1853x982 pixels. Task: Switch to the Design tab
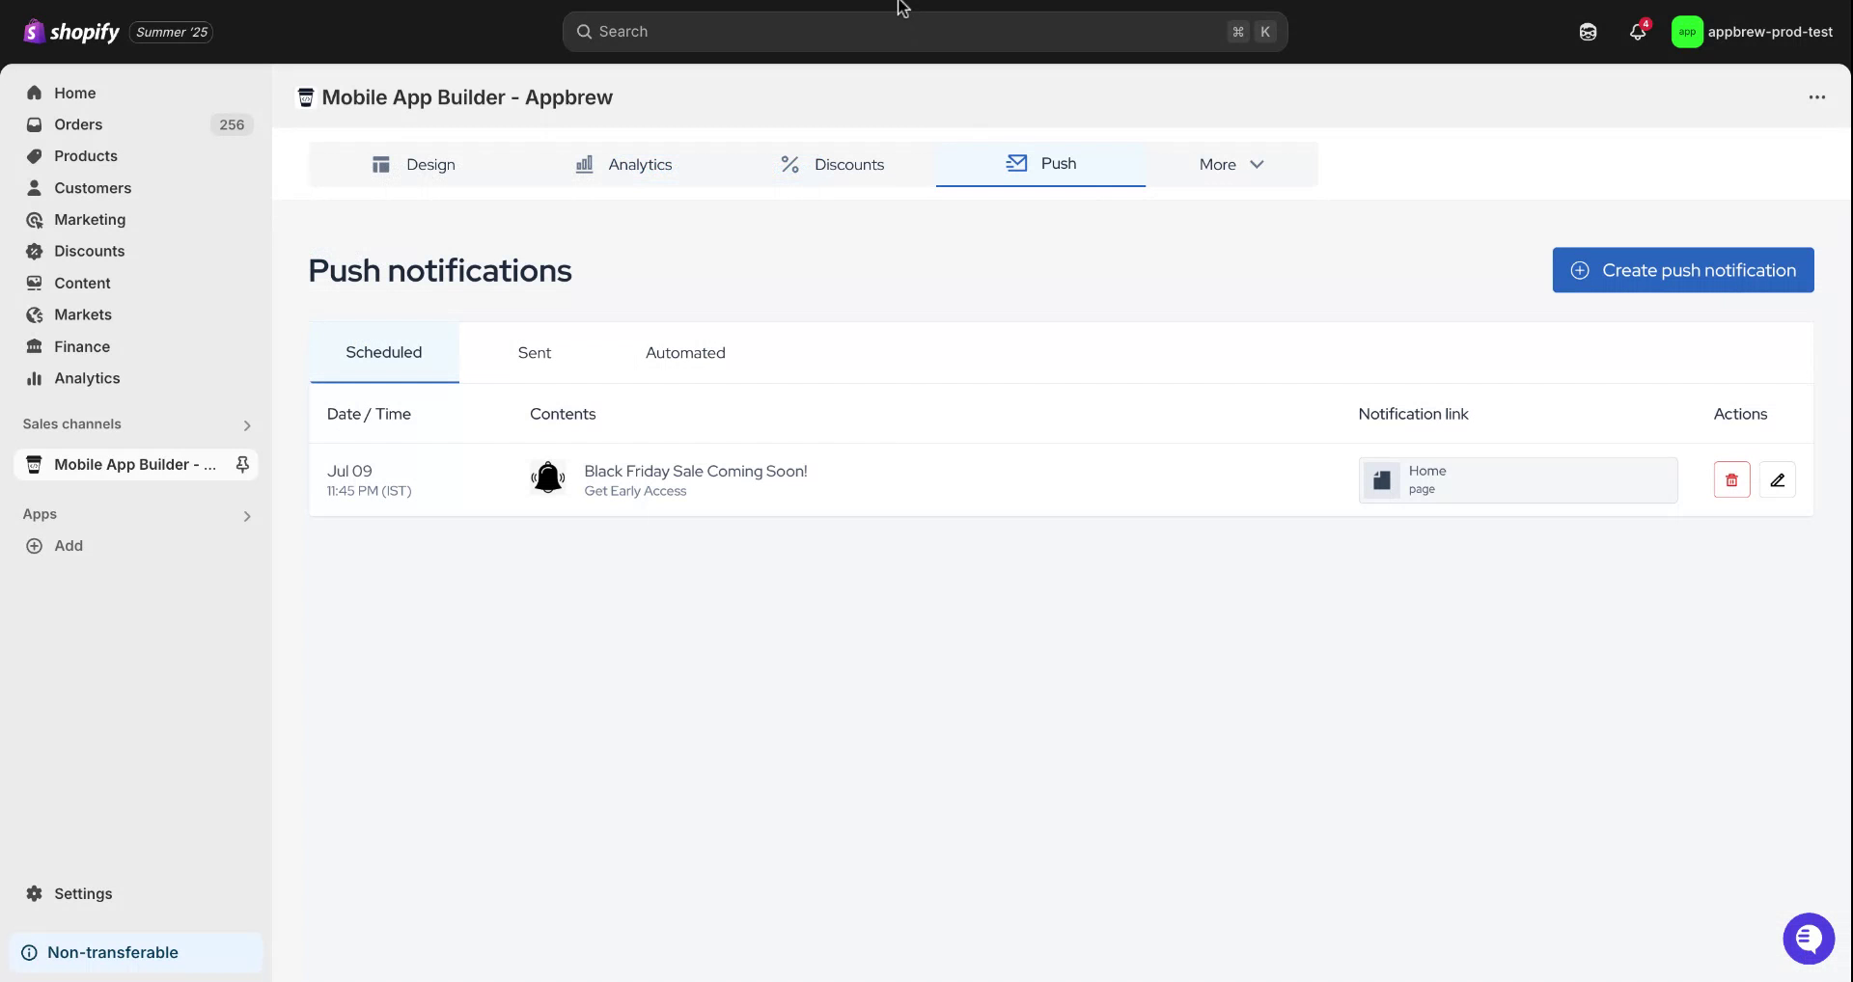pyautogui.click(x=413, y=164)
